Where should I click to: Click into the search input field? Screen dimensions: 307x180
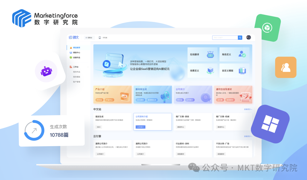pos(225,37)
